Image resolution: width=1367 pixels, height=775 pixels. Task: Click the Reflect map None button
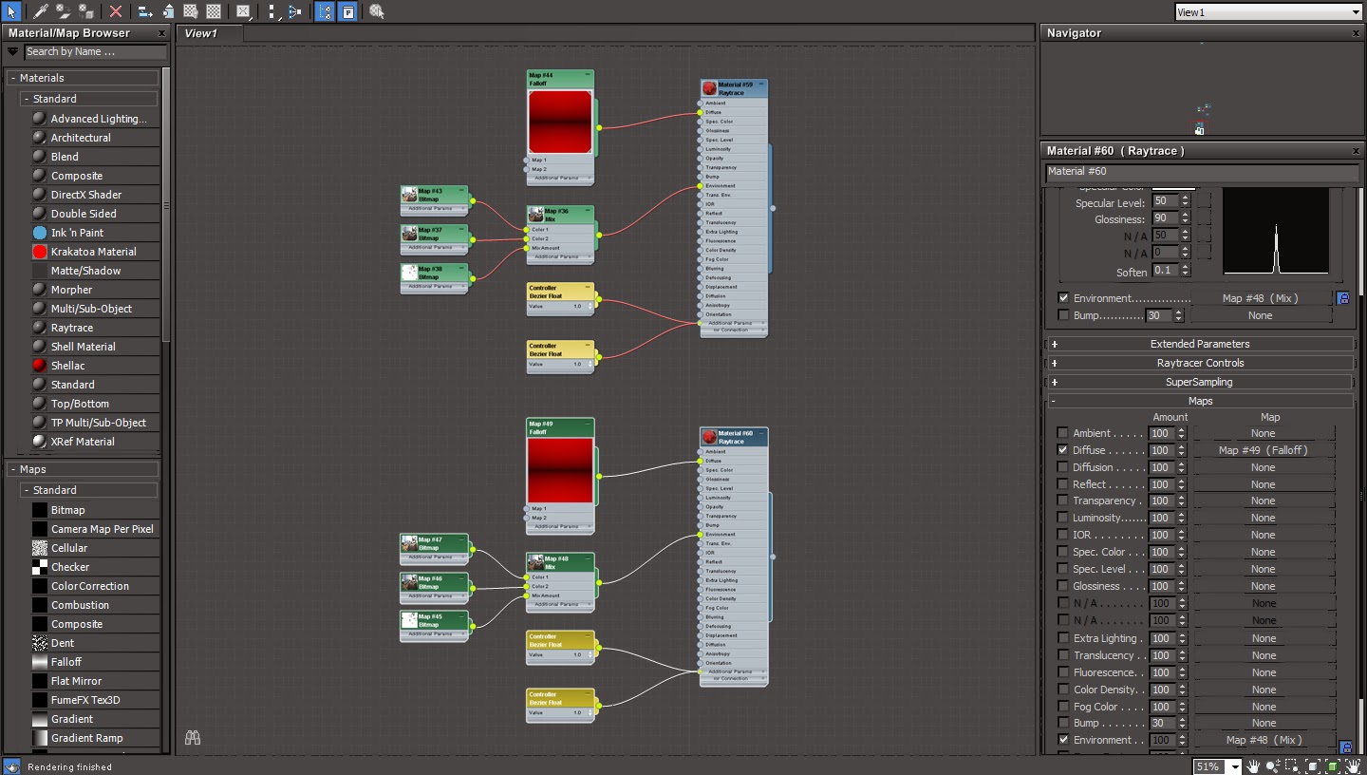[1264, 484]
